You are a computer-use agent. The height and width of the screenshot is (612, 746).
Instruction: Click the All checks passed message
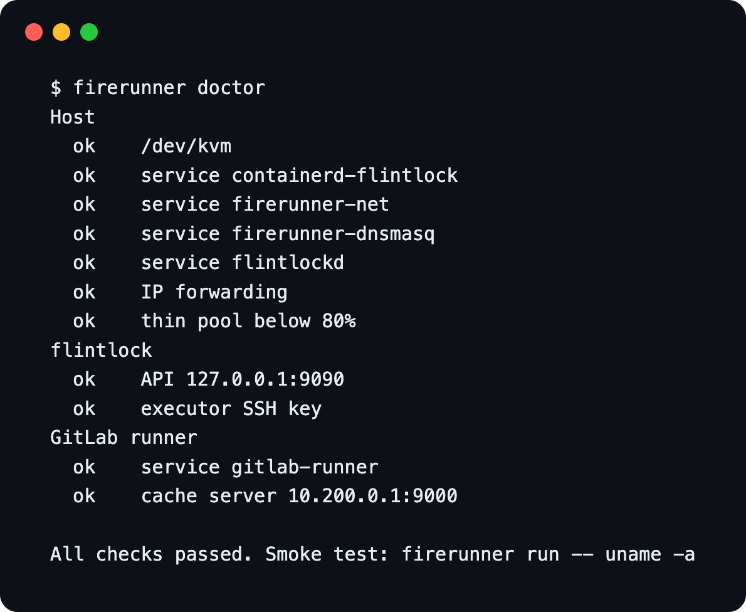[151, 554]
